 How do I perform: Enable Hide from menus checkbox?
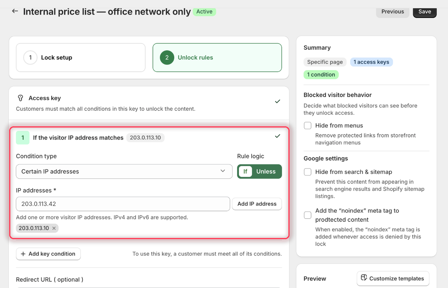[x=308, y=126]
